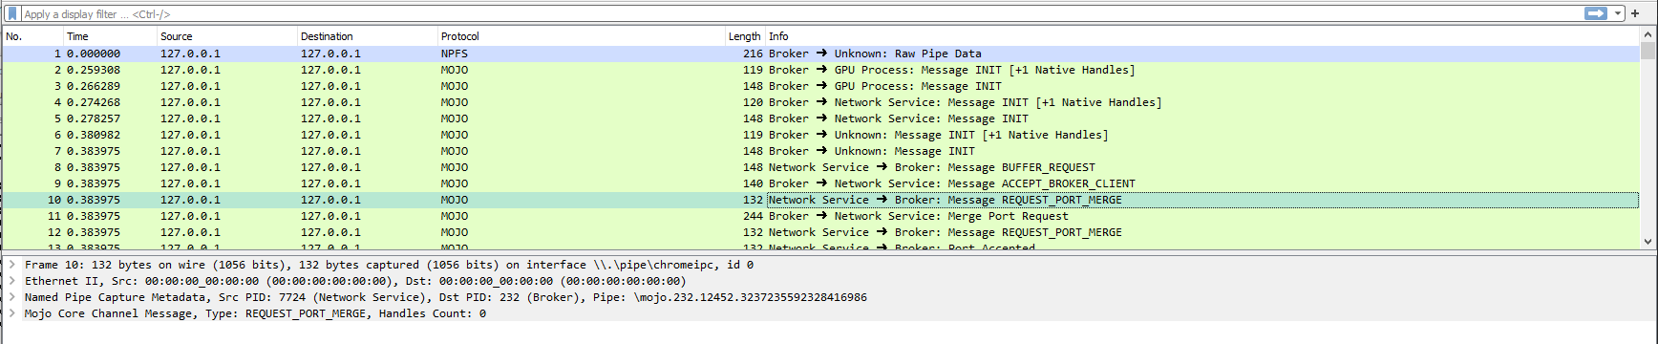Viewport: 1658px width, 344px height.
Task: Select packet 9 ACCEPT_BROKER_CLIENT row
Action: (x=820, y=183)
